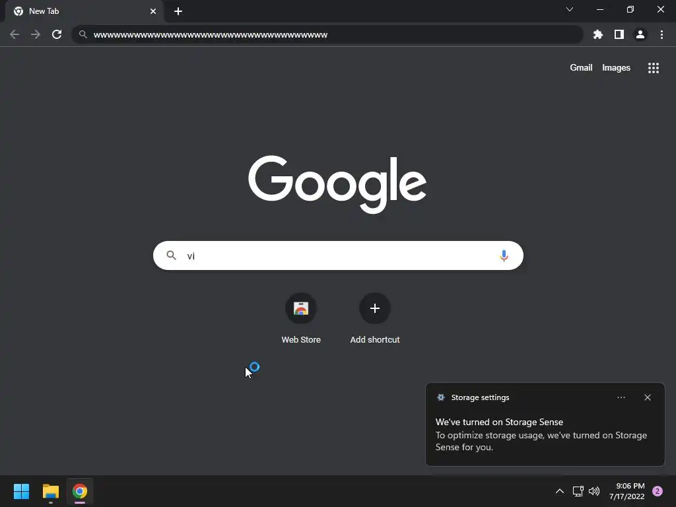Open the Web Store shortcut icon
Image resolution: width=676 pixels, height=507 pixels.
(x=301, y=308)
